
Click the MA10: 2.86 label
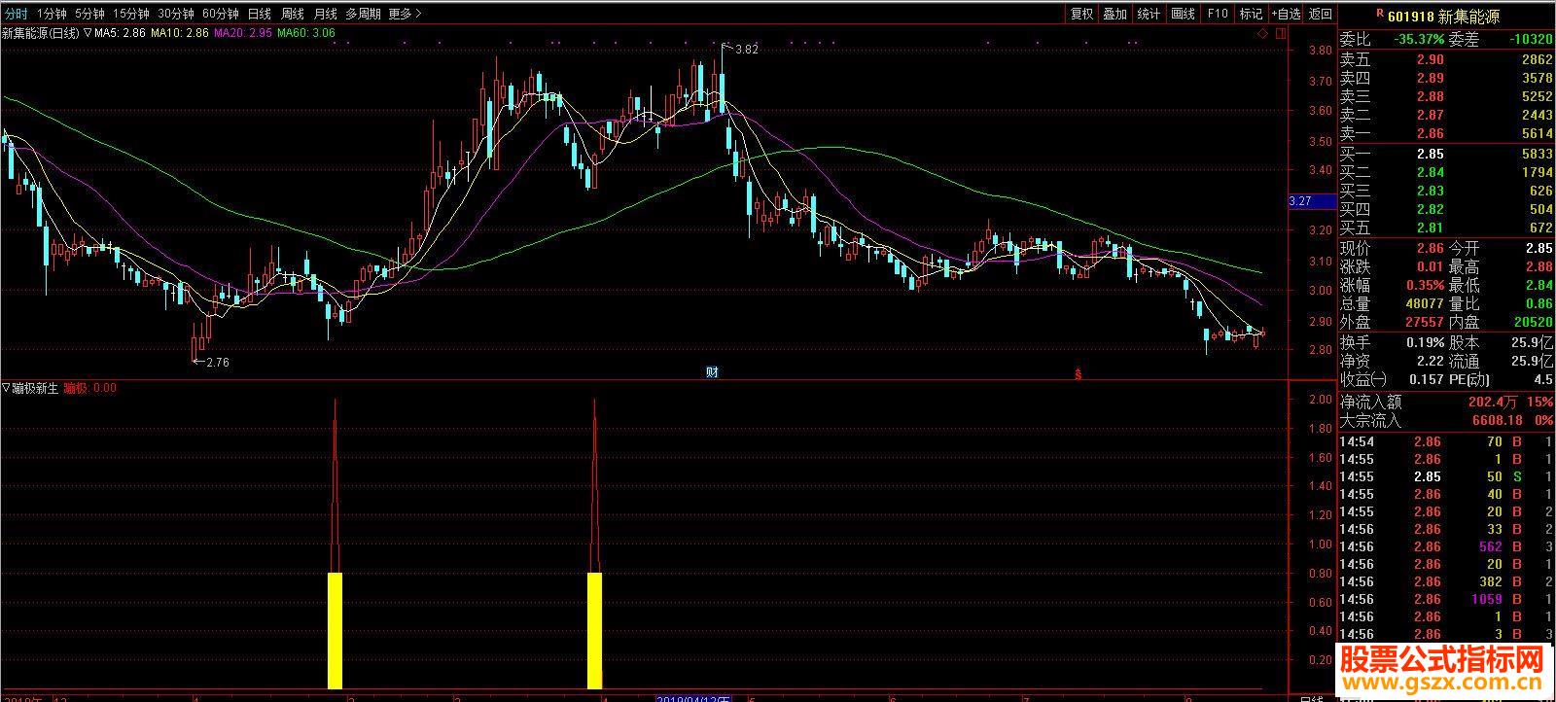pos(180,33)
